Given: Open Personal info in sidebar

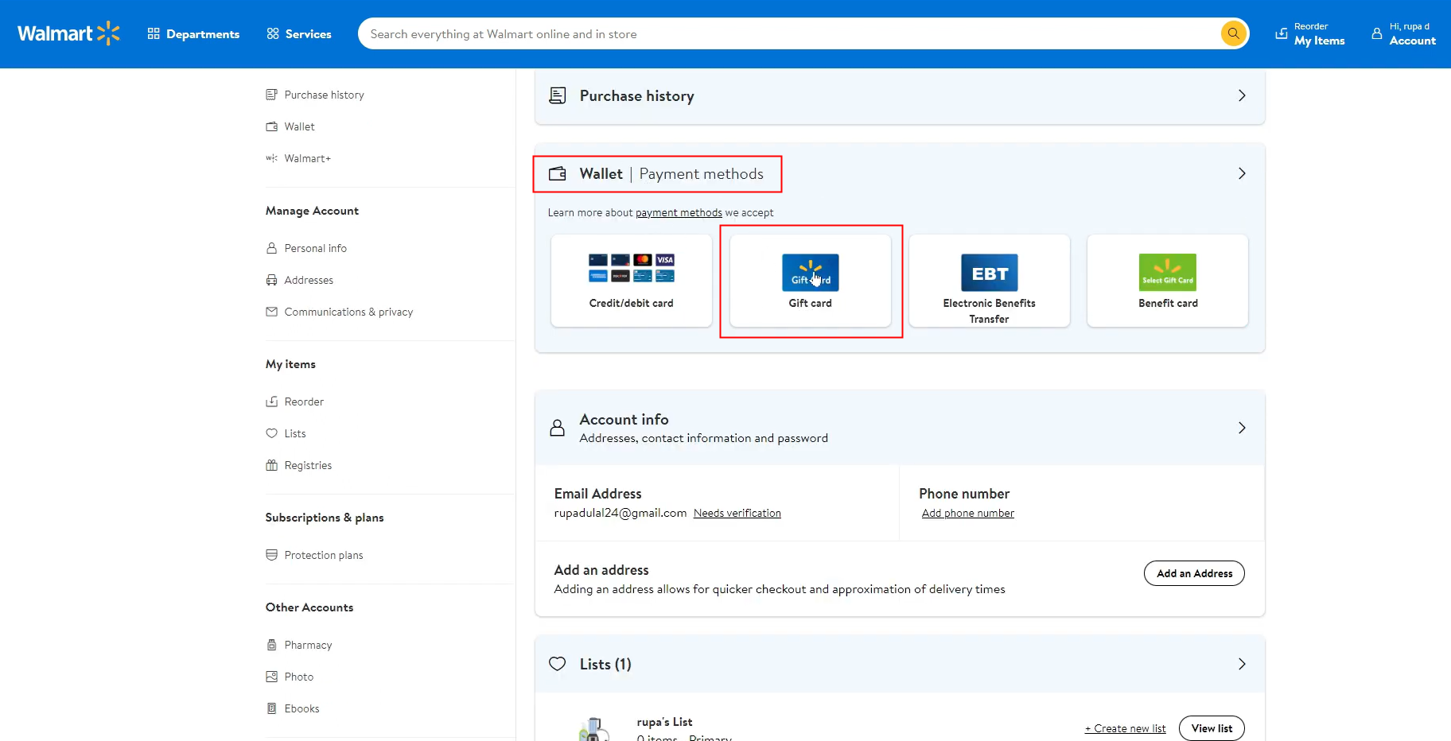Looking at the screenshot, I should click(315, 248).
